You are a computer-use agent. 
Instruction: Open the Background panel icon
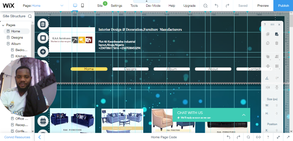pyautogui.click(x=43, y=38)
